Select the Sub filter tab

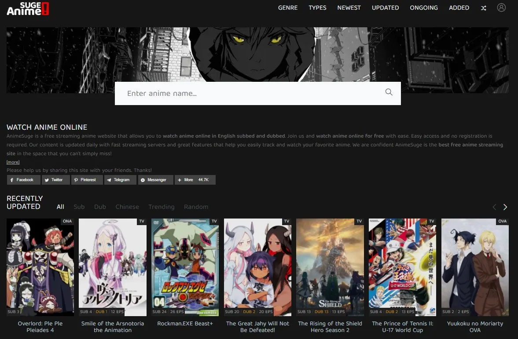tap(79, 207)
